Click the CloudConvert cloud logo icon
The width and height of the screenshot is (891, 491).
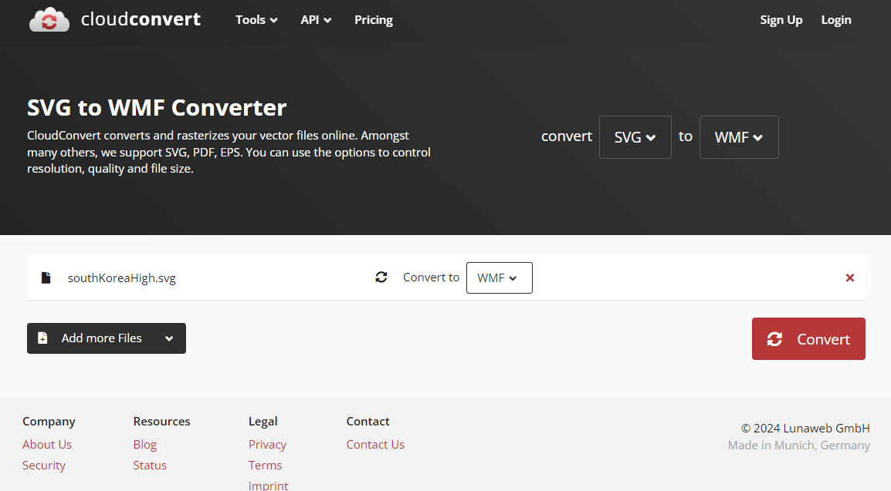pos(49,20)
